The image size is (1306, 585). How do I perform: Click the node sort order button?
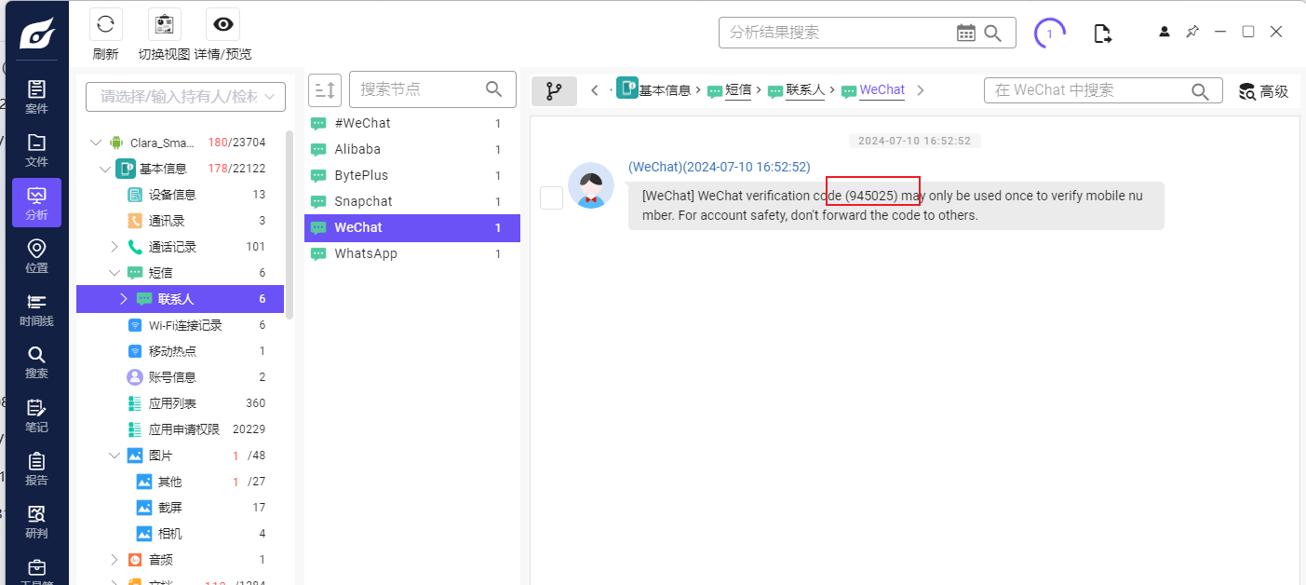pos(325,89)
